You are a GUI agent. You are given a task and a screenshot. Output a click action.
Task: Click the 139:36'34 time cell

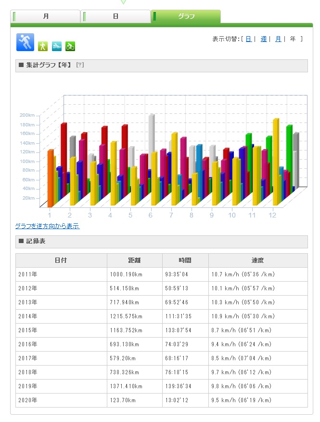coord(185,386)
